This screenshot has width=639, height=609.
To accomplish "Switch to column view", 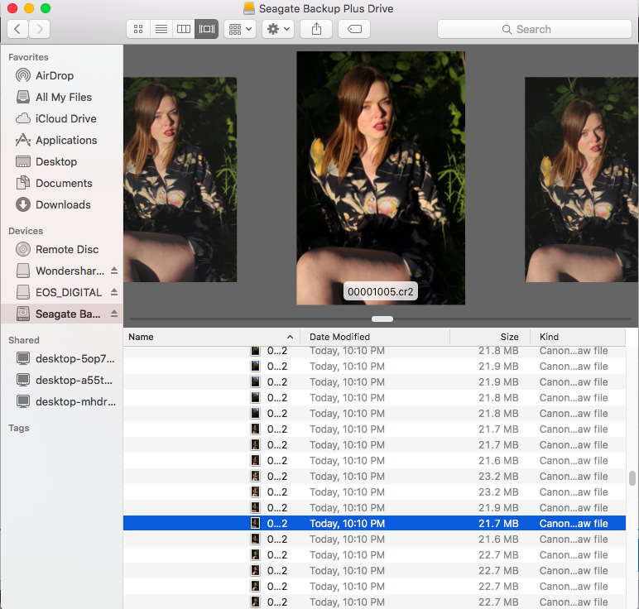I will click(184, 29).
